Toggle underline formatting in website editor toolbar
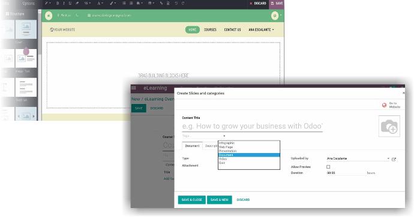This screenshot has width=414, height=217. point(70,3)
